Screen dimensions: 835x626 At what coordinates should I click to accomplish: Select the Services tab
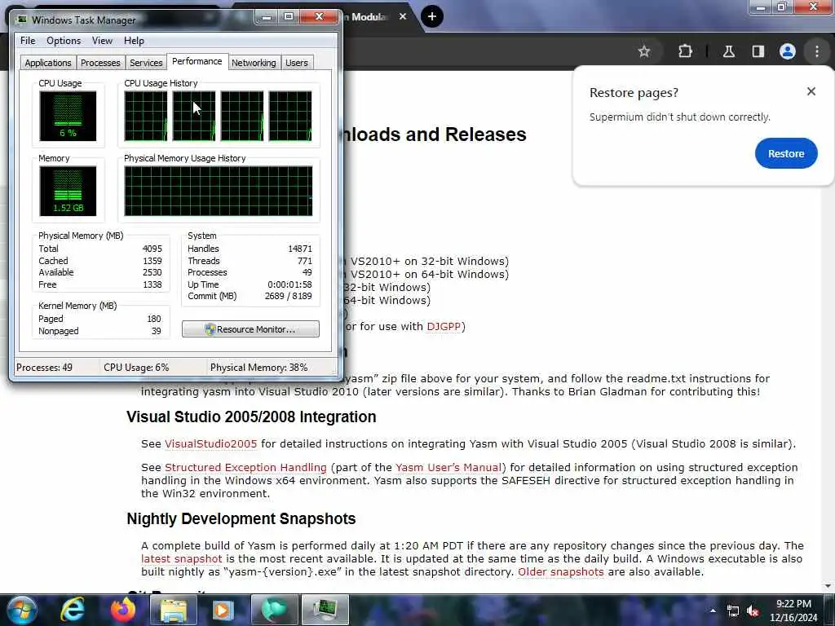146,63
